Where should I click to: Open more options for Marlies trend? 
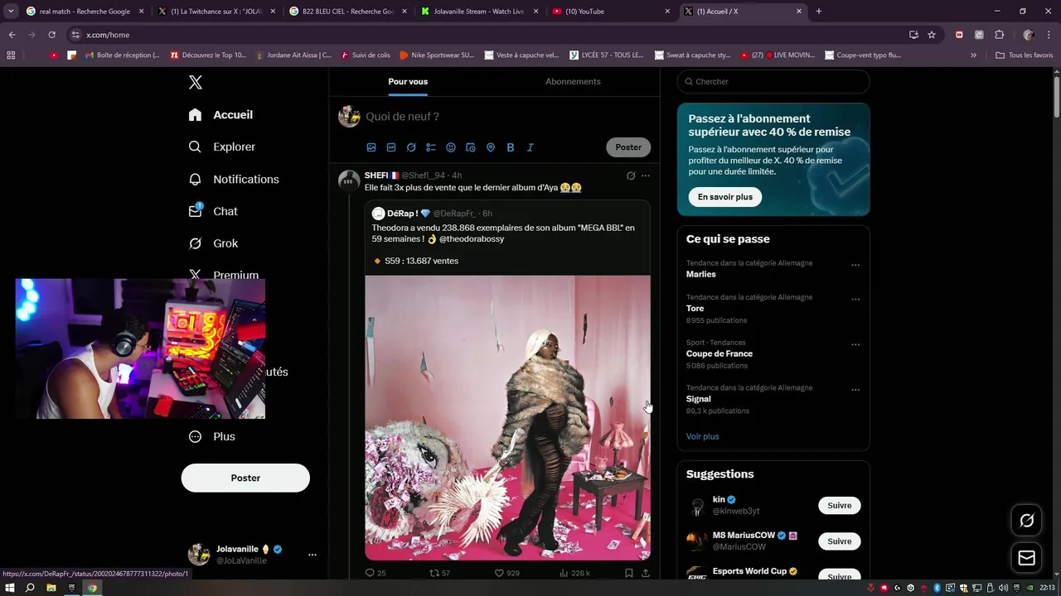click(855, 266)
